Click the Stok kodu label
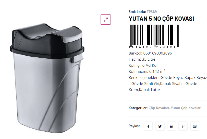This screenshot has height=139, width=207. tap(137, 12)
